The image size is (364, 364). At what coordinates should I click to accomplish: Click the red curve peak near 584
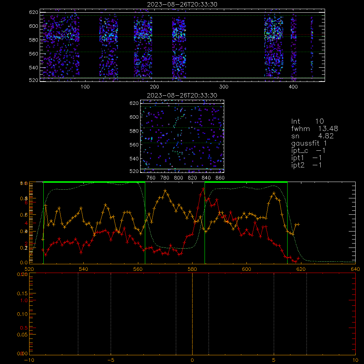click(203, 189)
